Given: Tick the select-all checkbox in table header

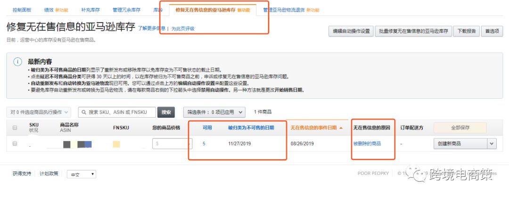Looking at the screenshot, I should point(15,128).
